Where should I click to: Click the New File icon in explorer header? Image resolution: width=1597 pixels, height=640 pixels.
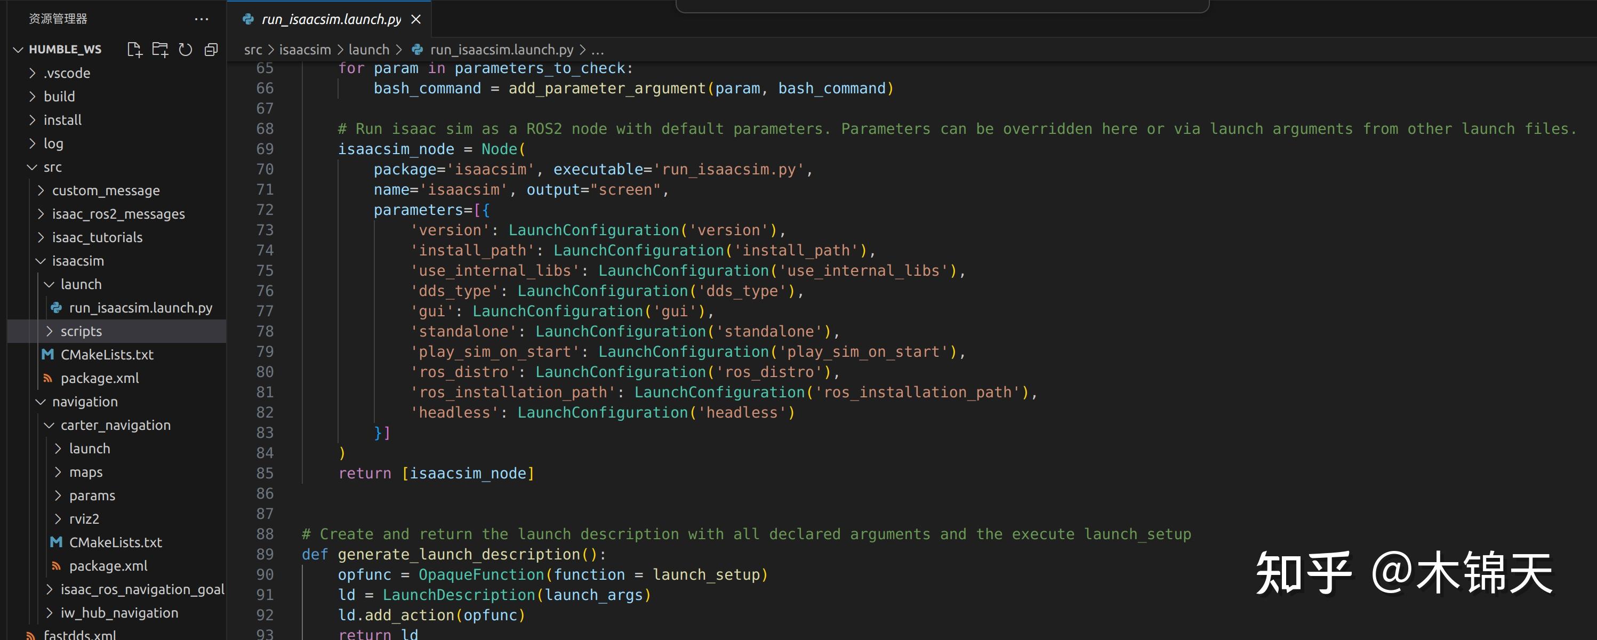click(134, 50)
